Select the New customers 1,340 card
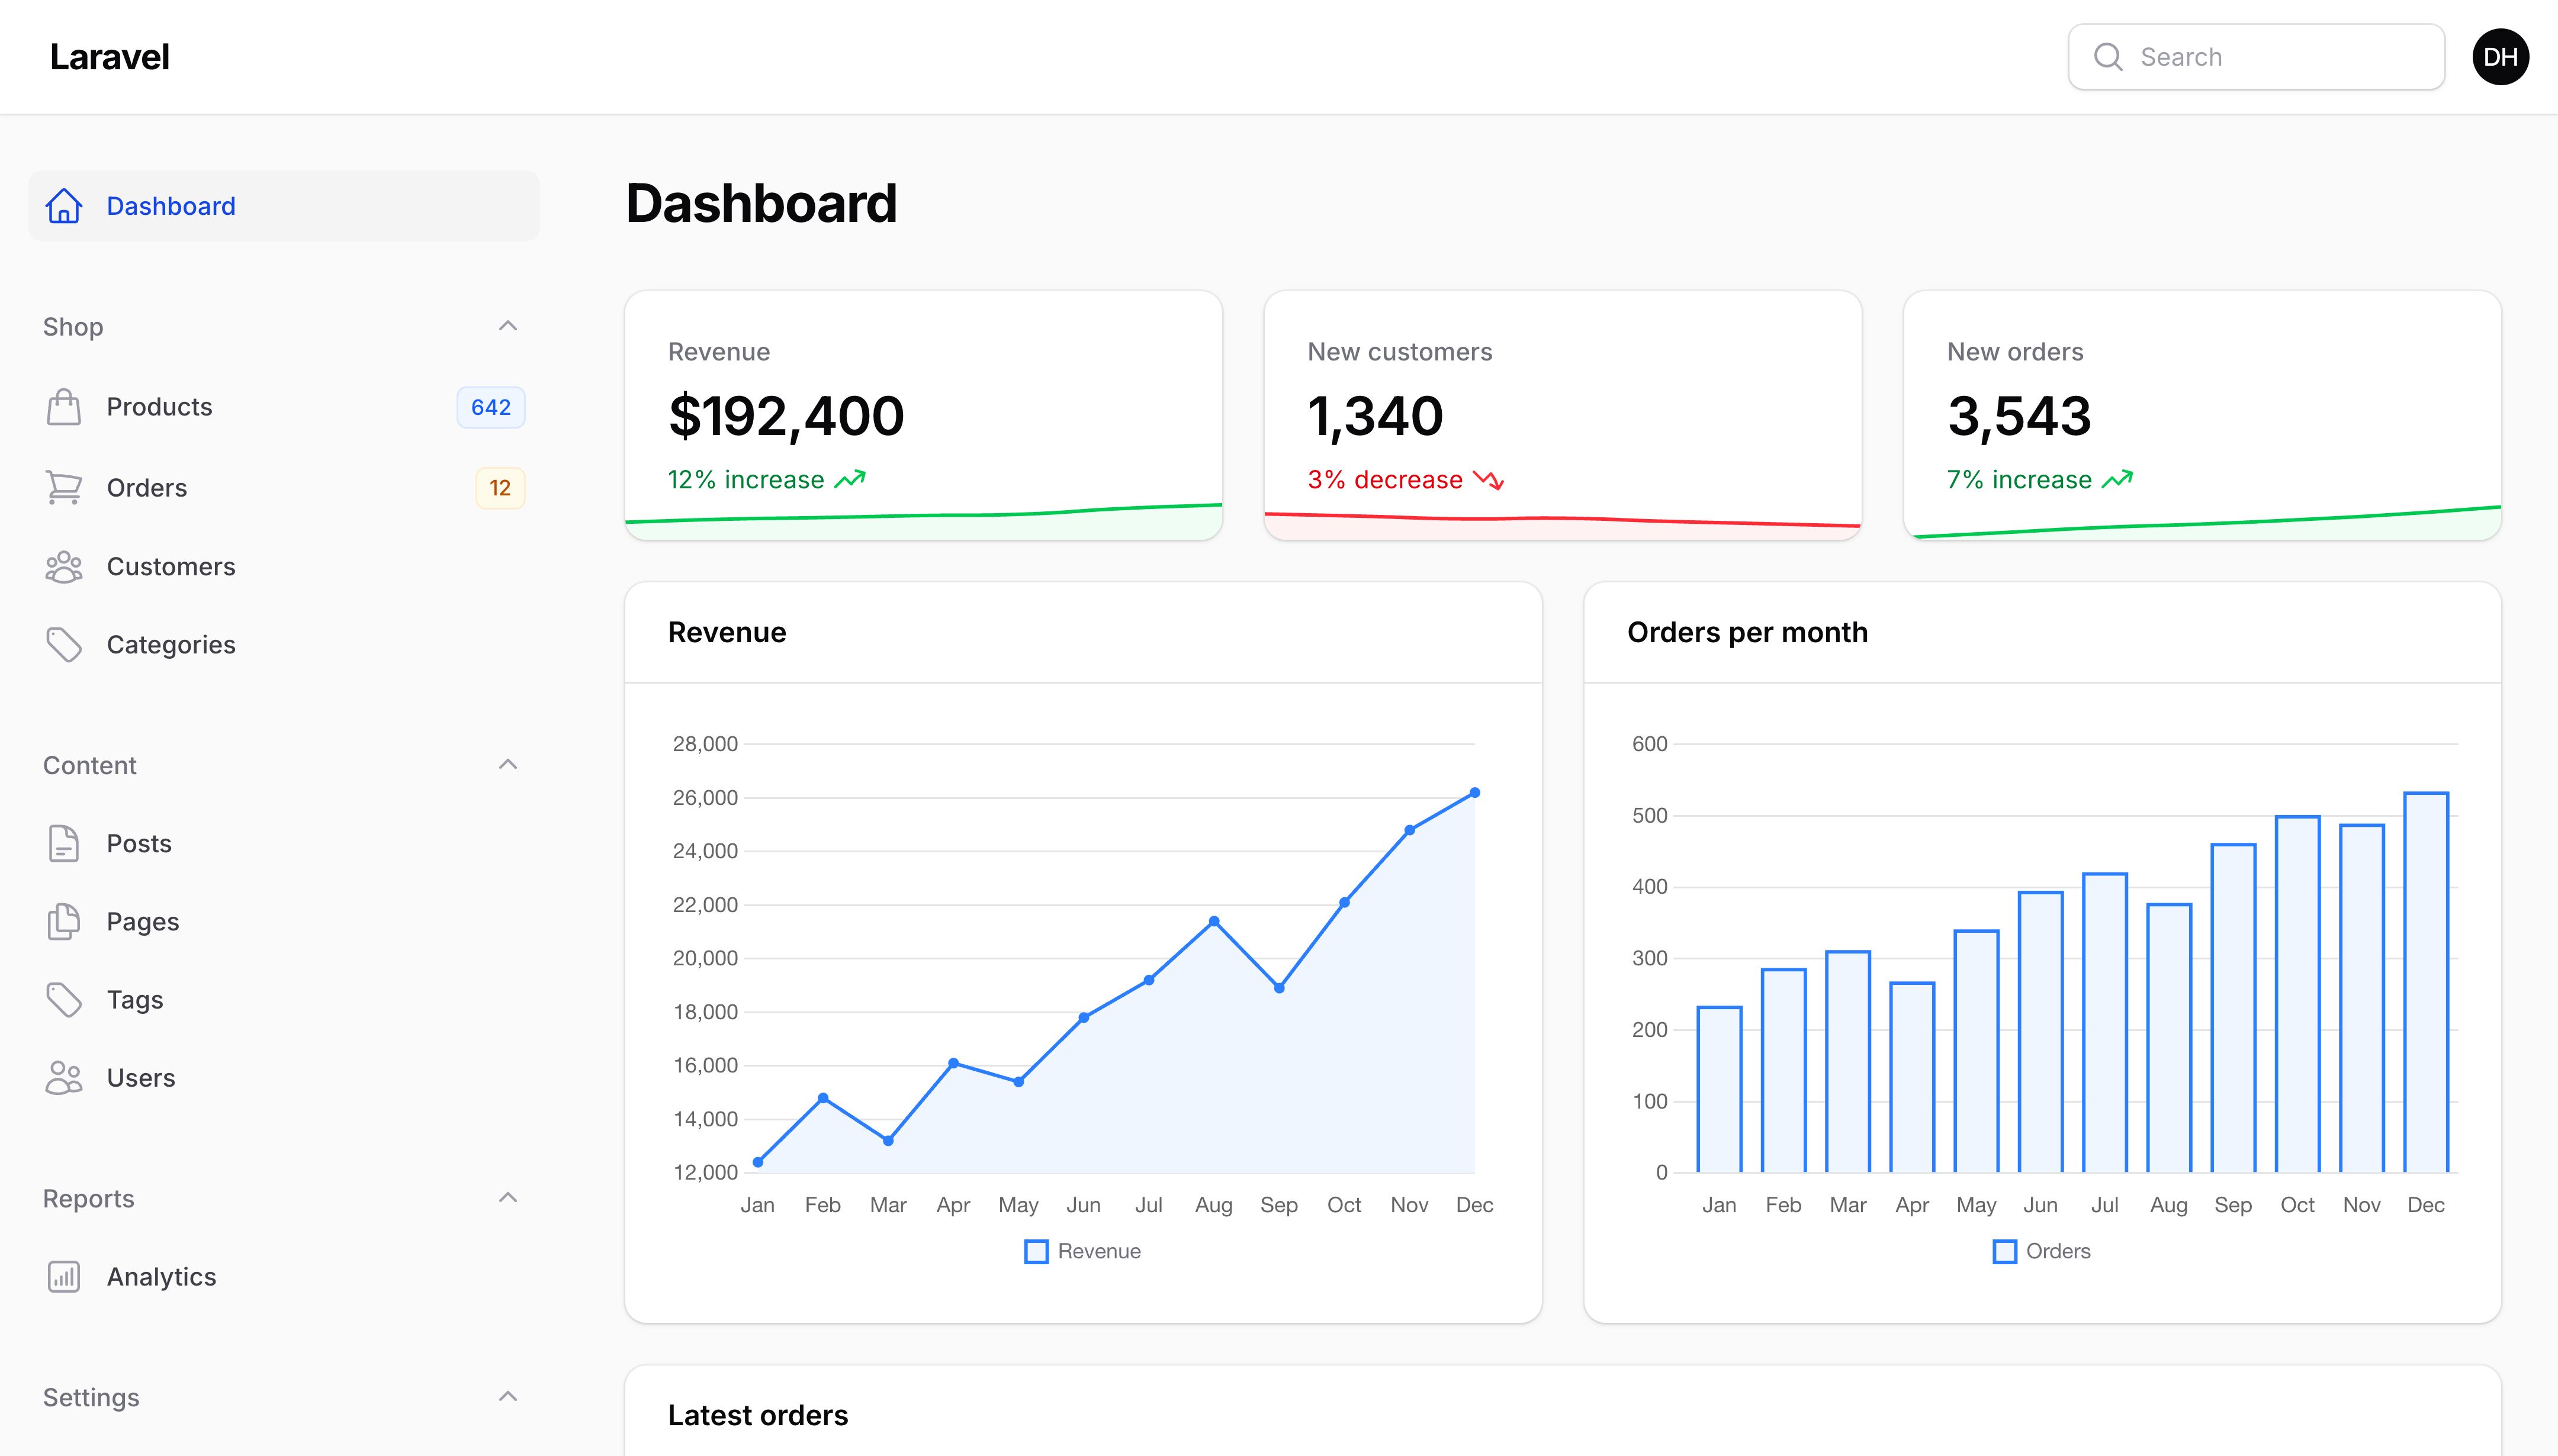This screenshot has height=1456, width=2558. pyautogui.click(x=1563, y=416)
